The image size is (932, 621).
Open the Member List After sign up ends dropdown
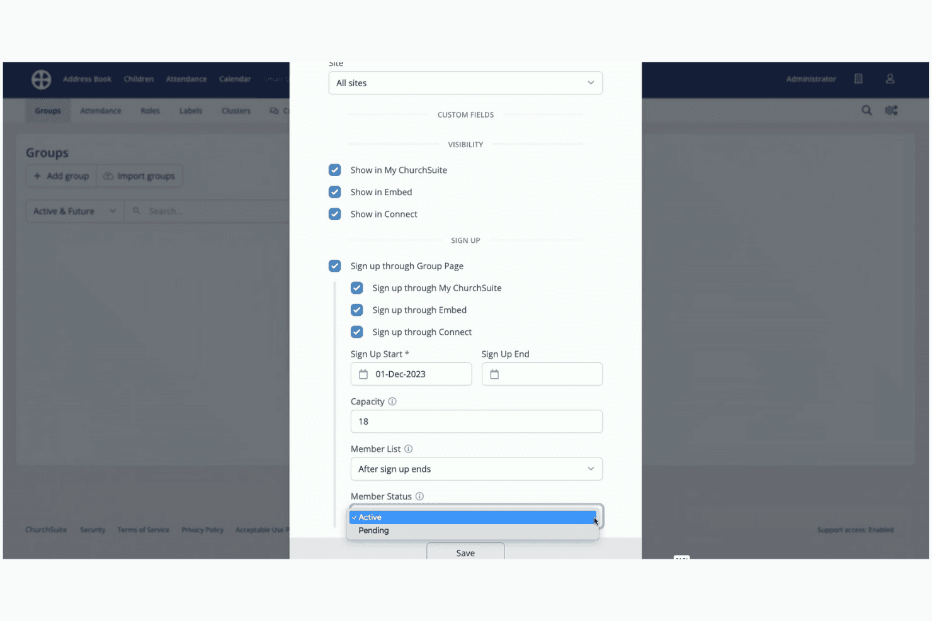pyautogui.click(x=477, y=469)
